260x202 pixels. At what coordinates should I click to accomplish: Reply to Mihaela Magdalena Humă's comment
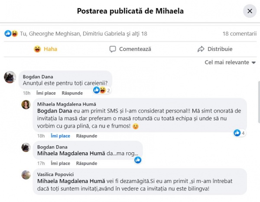(x=87, y=136)
